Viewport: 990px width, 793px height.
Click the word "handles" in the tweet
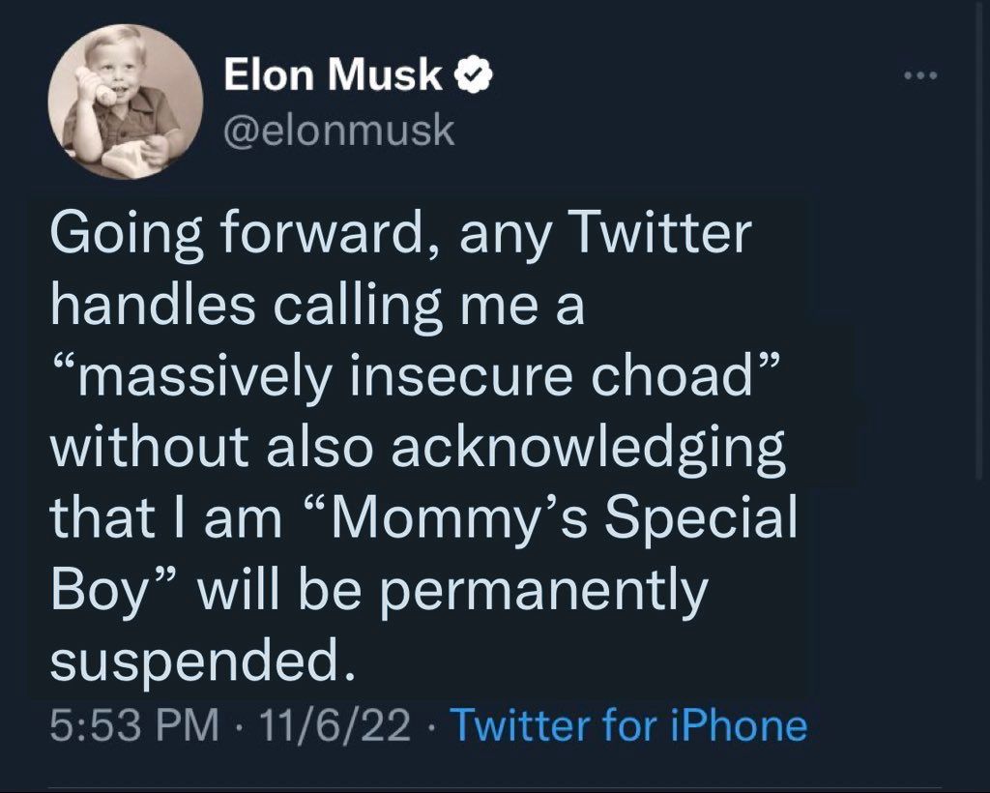click(155, 308)
